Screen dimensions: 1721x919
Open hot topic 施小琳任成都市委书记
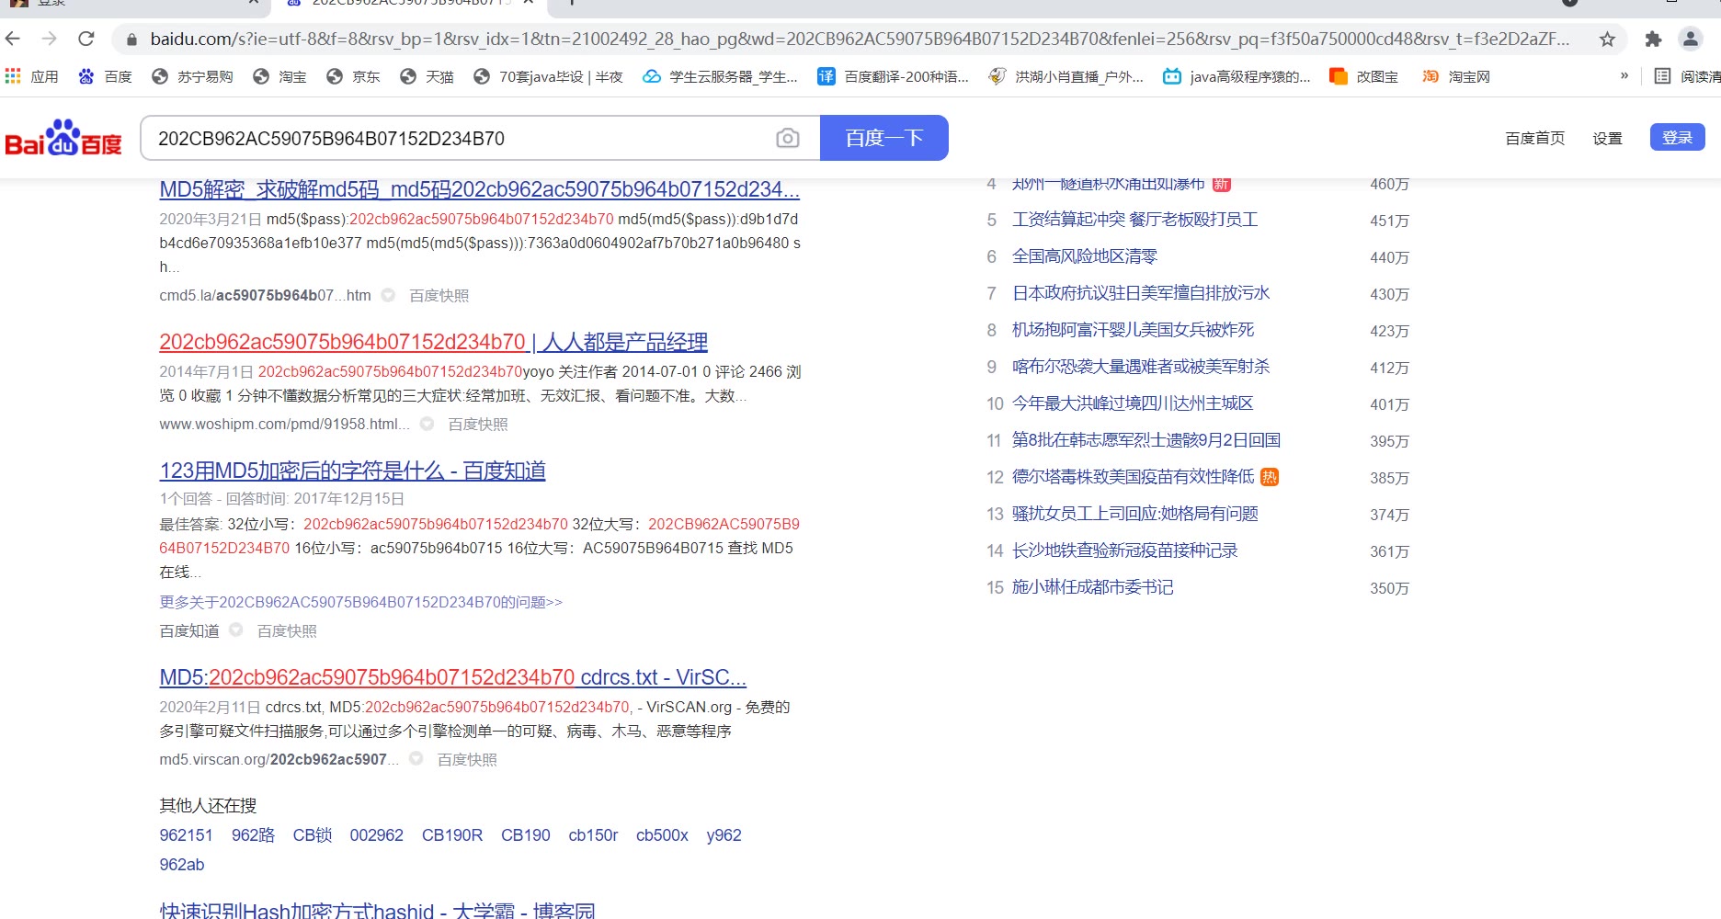coord(1092,587)
